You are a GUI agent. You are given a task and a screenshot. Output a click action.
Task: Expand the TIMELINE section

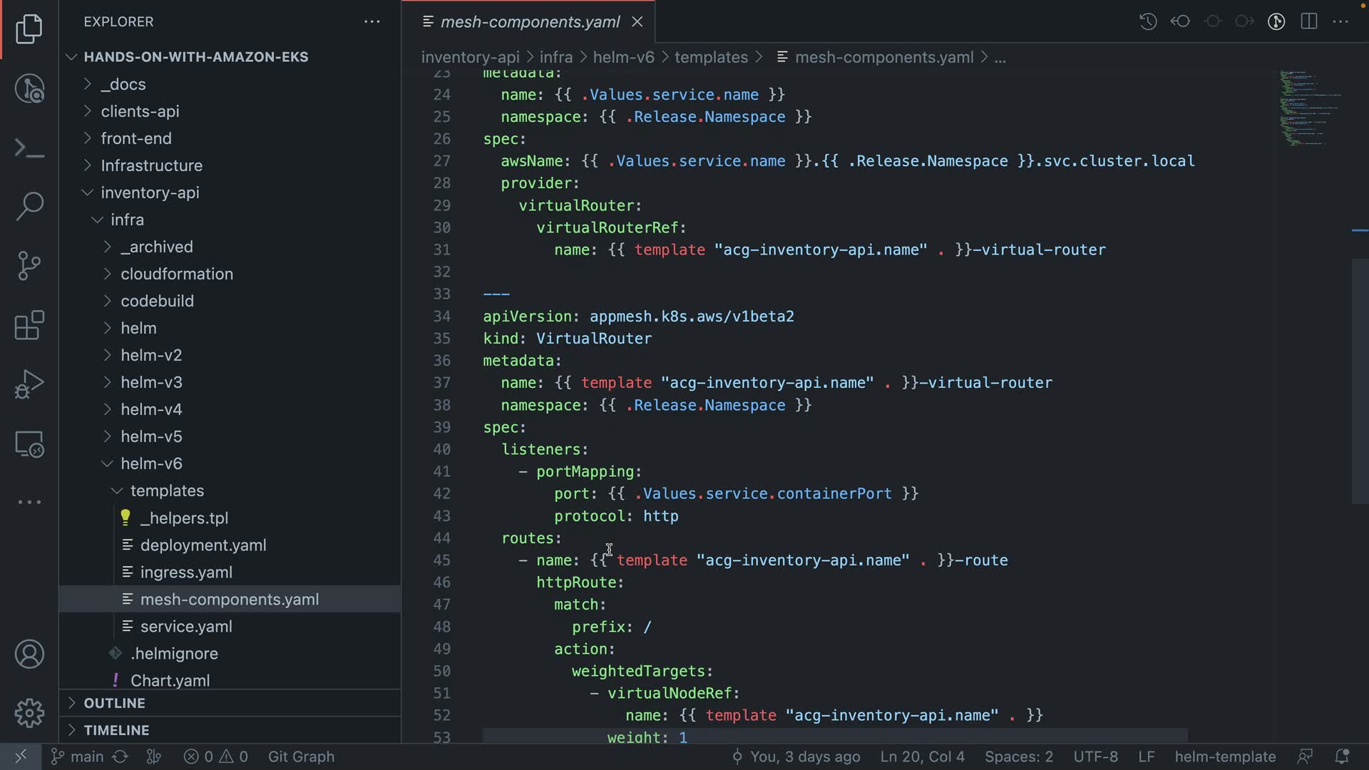[x=116, y=730]
